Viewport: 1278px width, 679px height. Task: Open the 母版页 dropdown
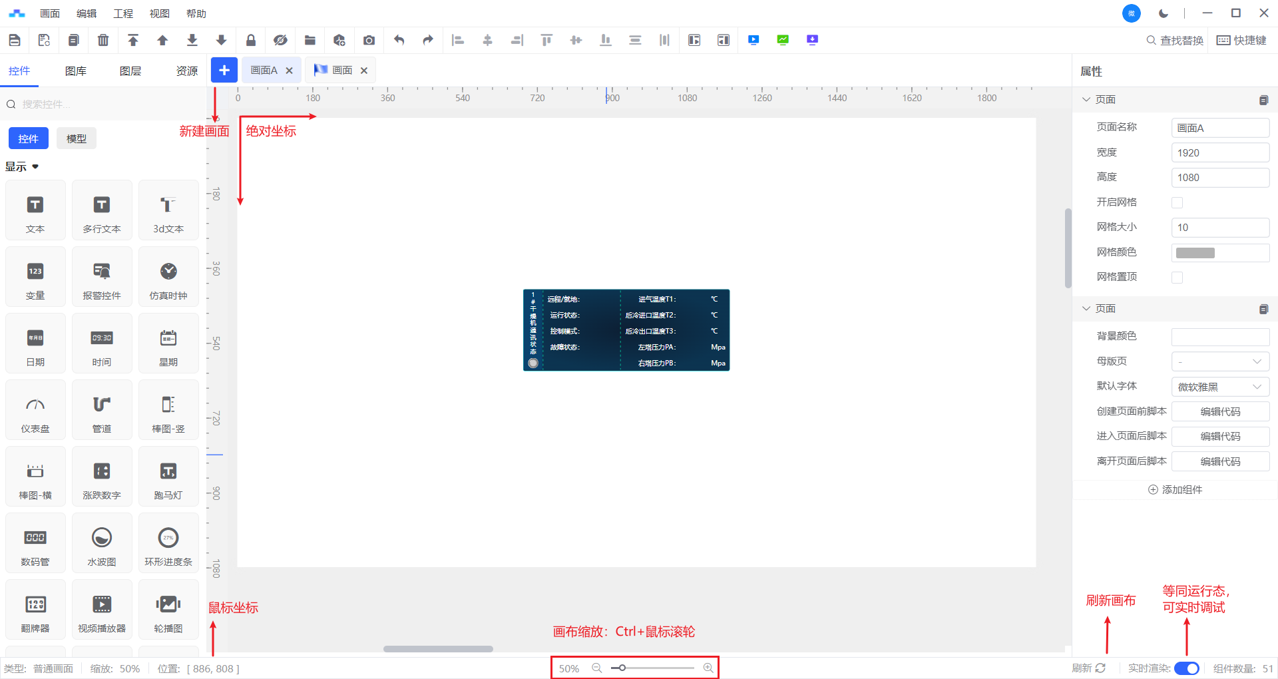(1220, 361)
